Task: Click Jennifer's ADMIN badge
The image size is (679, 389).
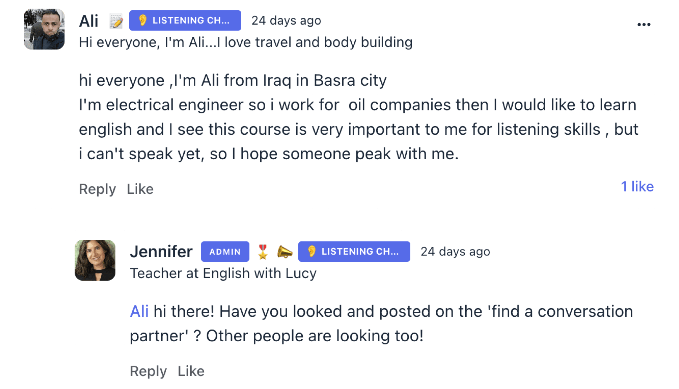Action: (x=225, y=252)
